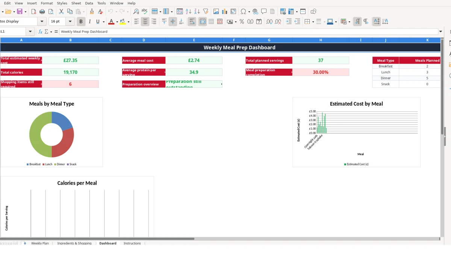
Task: Click the Function Wizard fx icon
Action: point(40,31)
